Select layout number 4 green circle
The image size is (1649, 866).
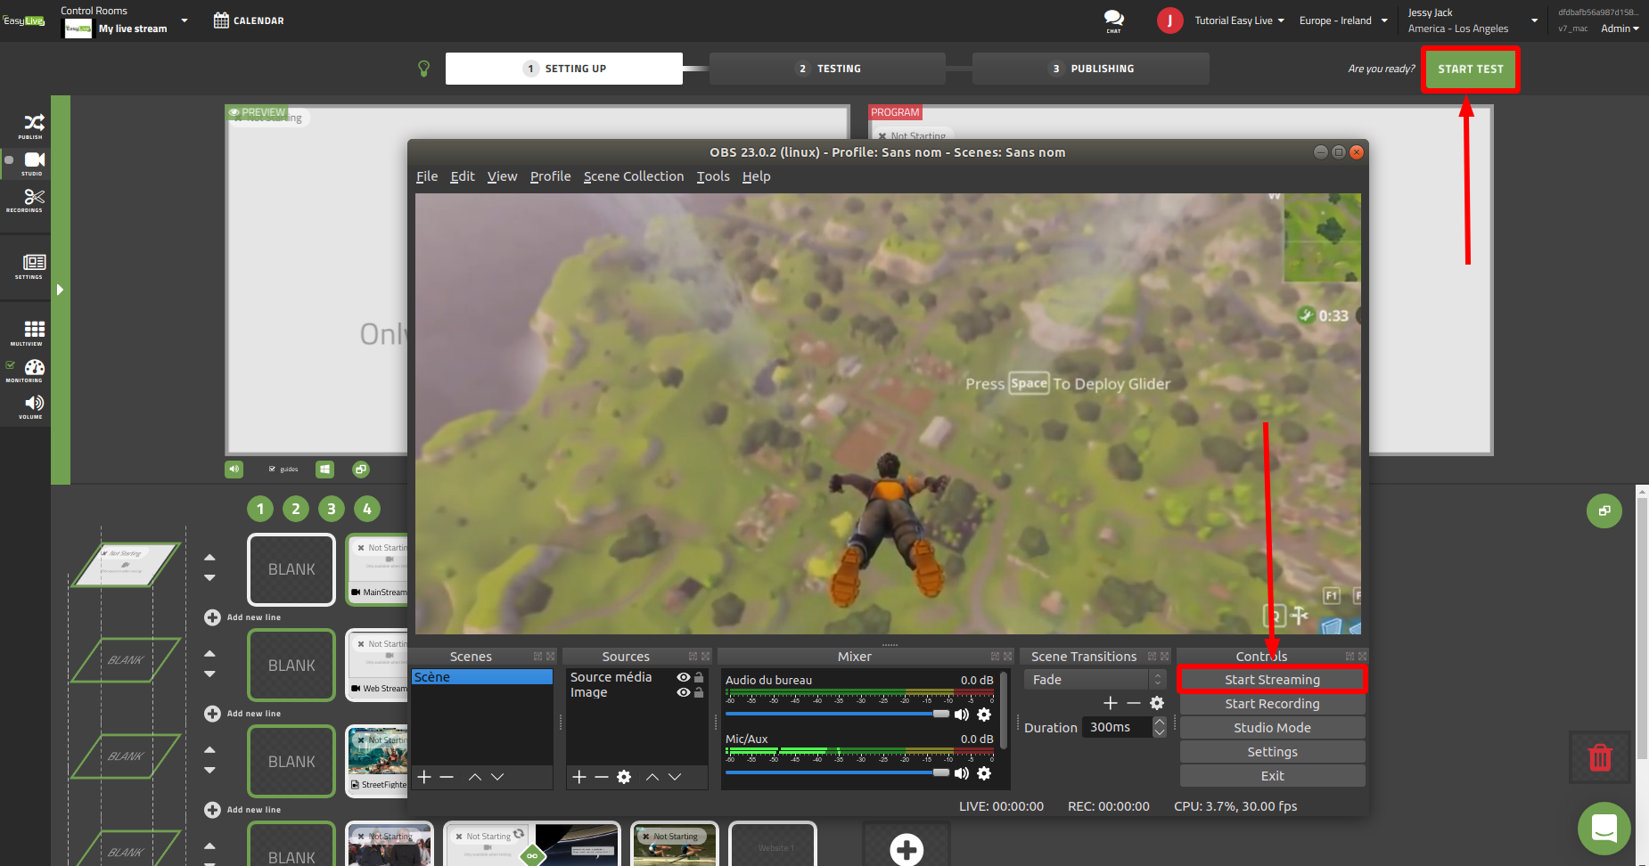pos(367,509)
